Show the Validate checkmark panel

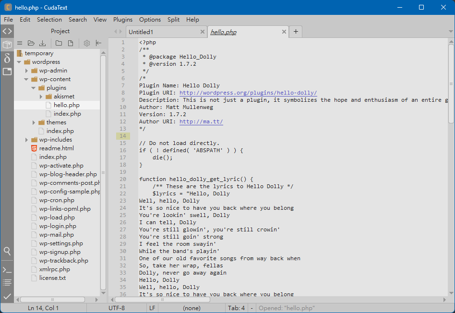(7, 296)
